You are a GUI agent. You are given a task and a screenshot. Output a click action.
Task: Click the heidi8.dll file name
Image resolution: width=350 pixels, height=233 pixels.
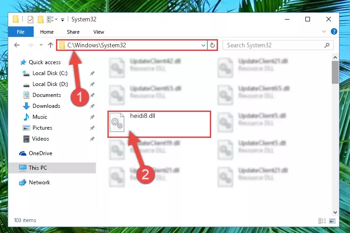[142, 116]
